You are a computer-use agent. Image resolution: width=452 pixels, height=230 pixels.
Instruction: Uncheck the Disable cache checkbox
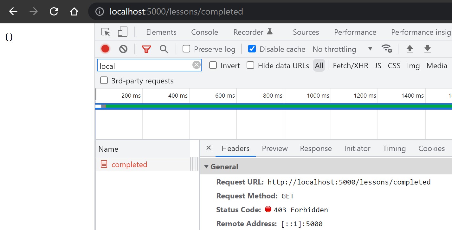pos(252,49)
